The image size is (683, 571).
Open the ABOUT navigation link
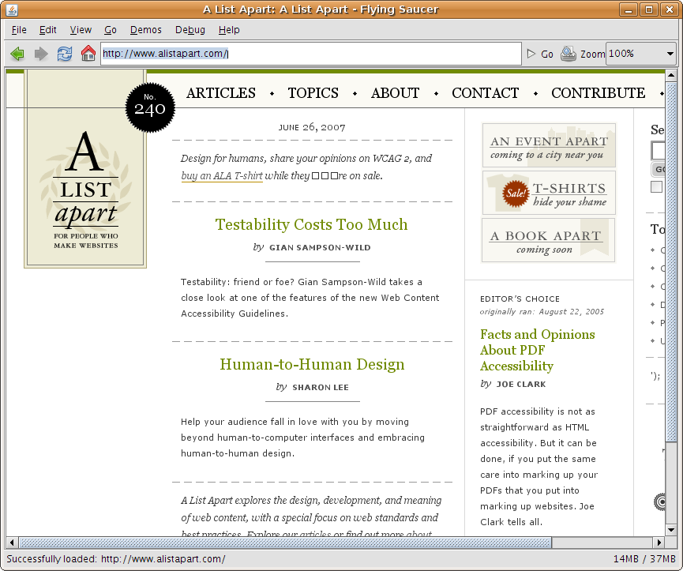(395, 92)
